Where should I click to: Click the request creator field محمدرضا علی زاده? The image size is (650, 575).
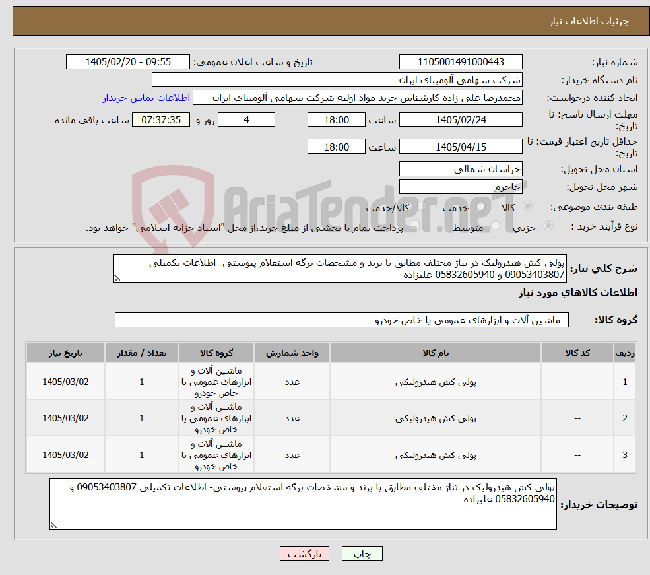pyautogui.click(x=357, y=98)
